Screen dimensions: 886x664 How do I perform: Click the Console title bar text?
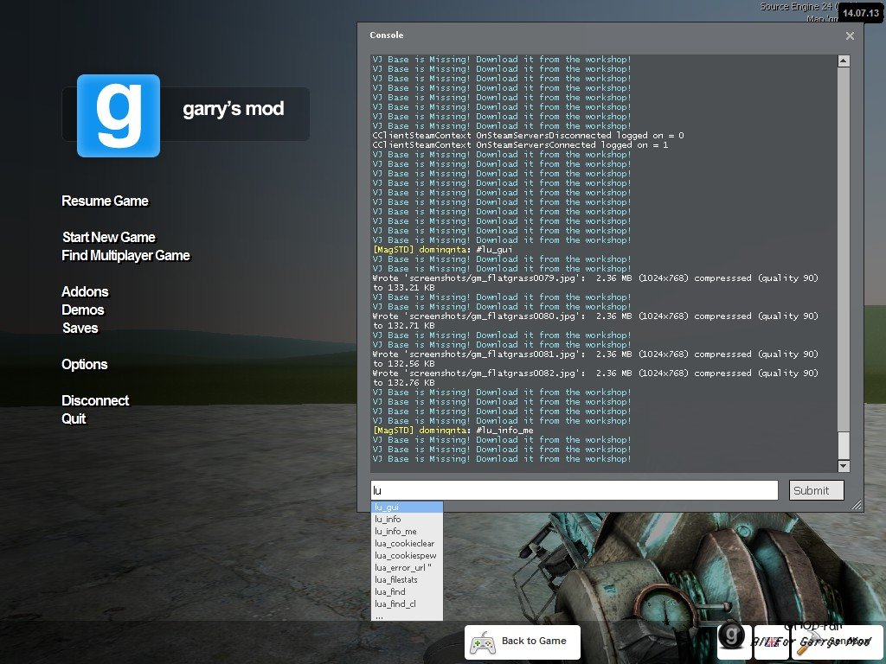387,35
